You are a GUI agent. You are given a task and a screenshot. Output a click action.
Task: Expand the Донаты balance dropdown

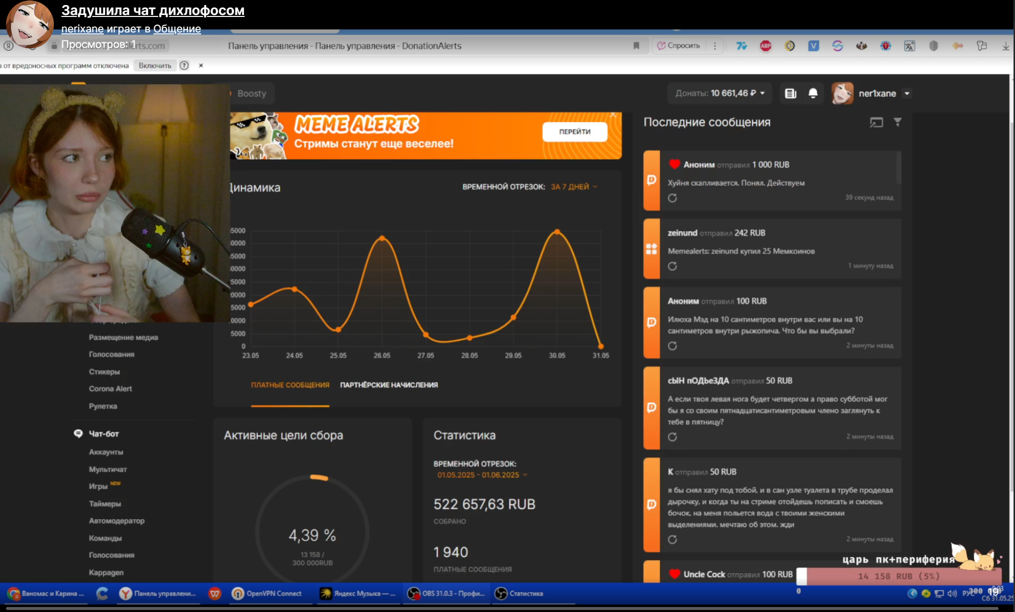click(720, 93)
